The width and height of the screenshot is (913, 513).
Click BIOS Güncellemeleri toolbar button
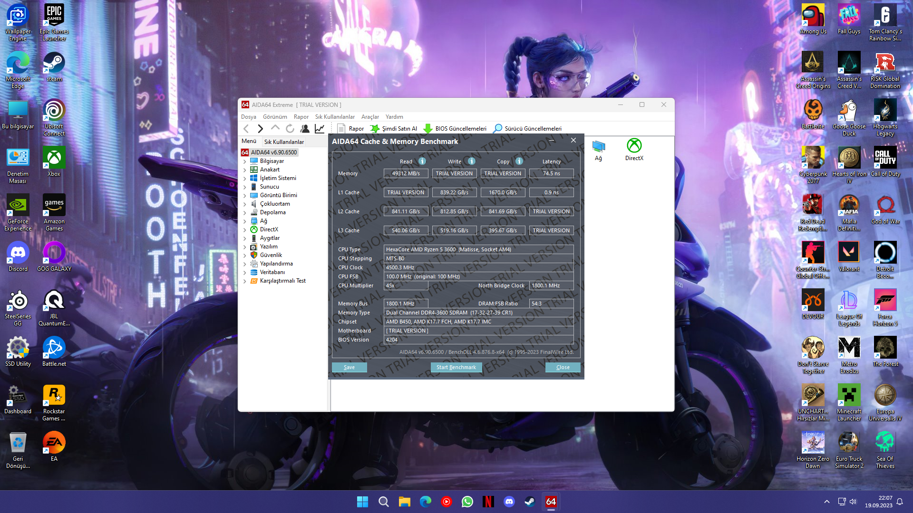455,129
